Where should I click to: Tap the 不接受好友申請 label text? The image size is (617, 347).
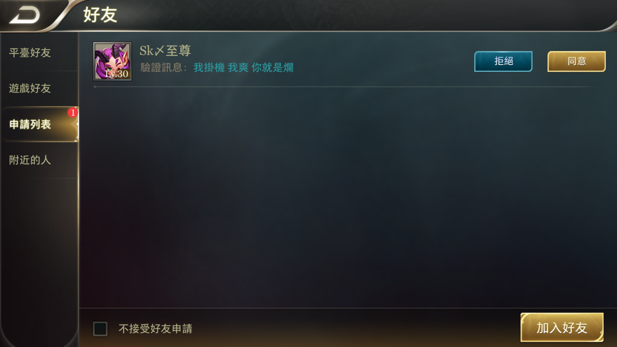click(x=155, y=329)
